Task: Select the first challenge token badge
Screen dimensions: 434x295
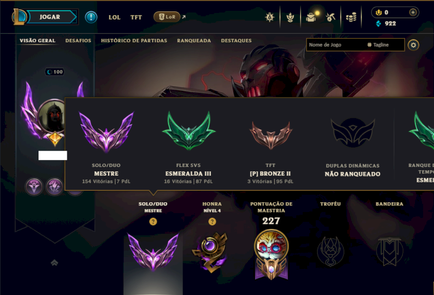Action: (34, 187)
